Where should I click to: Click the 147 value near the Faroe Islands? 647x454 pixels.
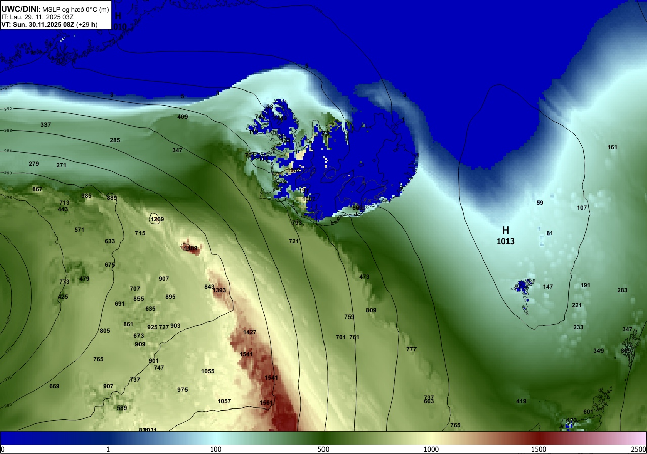click(x=548, y=287)
